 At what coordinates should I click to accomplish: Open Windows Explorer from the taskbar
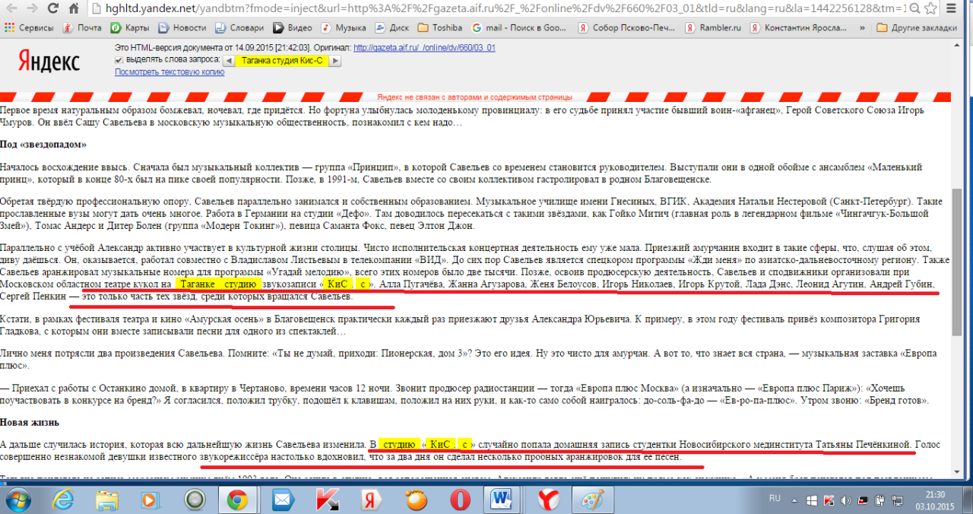click(x=107, y=500)
